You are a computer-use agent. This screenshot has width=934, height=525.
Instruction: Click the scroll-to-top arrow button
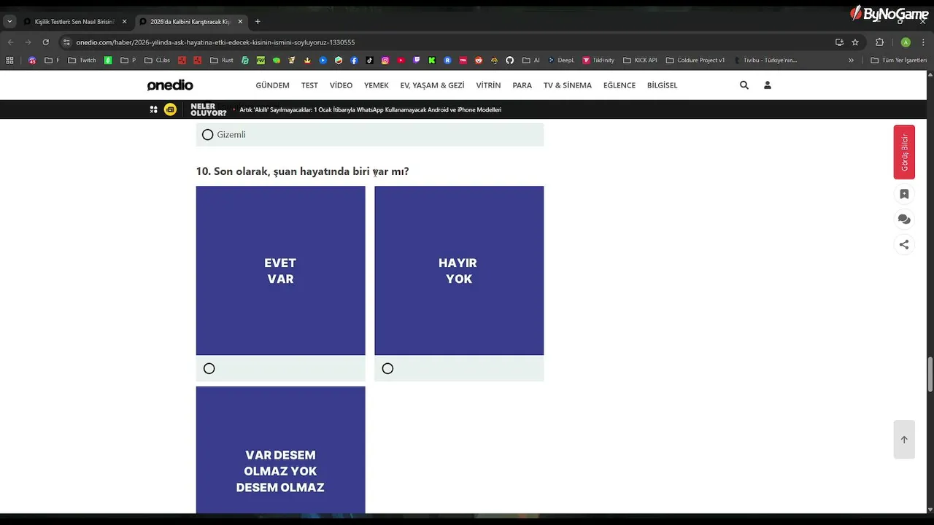pos(904,440)
